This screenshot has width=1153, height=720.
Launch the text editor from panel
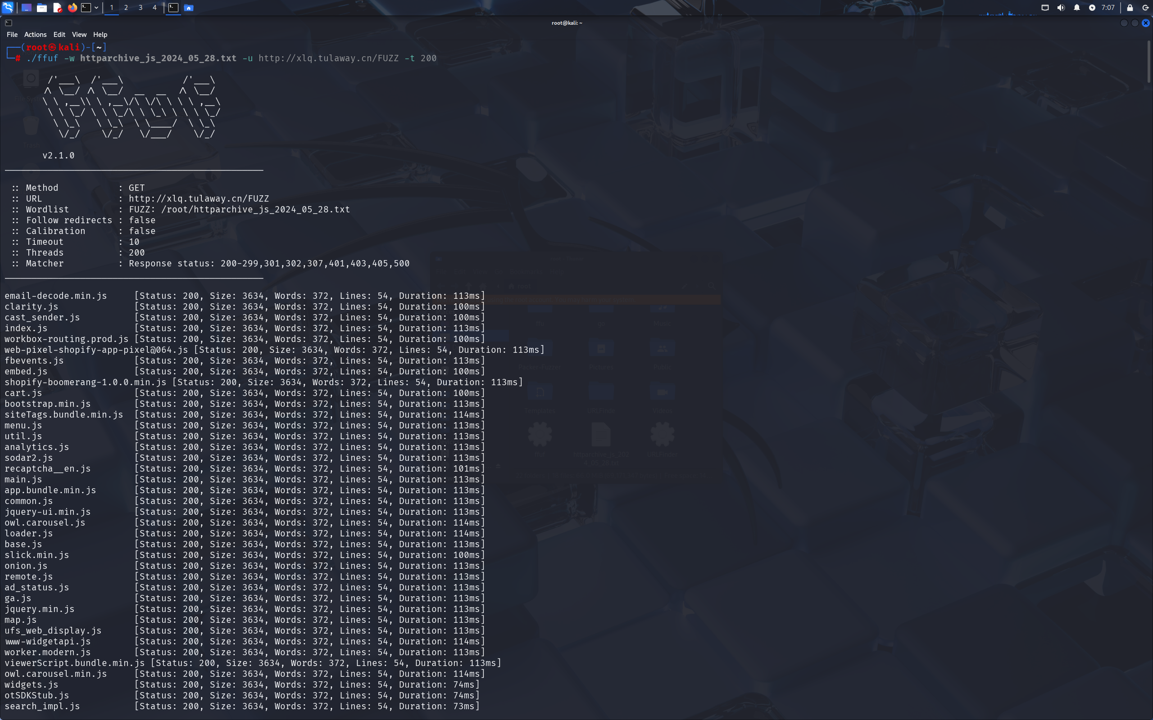[57, 8]
